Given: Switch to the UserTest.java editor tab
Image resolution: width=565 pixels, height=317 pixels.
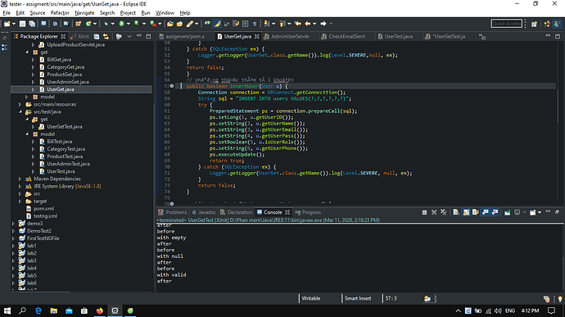Looking at the screenshot, I should pos(395,36).
